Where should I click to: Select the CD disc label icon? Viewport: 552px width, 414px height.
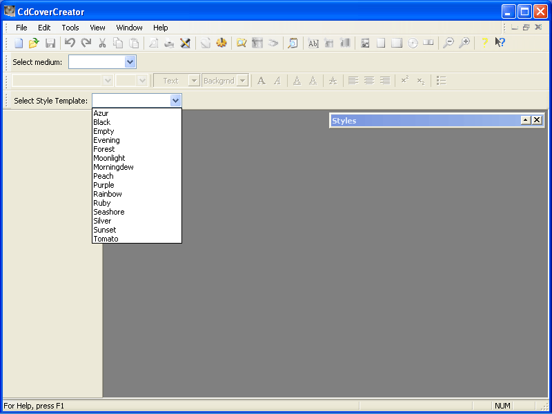pos(413,43)
